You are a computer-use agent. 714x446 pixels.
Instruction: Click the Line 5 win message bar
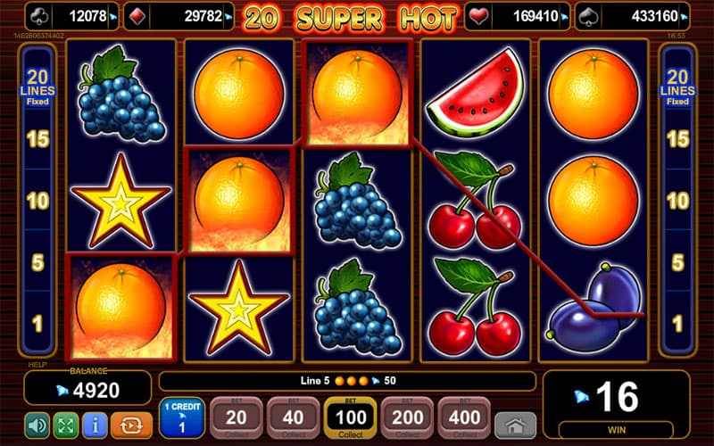[347, 381]
